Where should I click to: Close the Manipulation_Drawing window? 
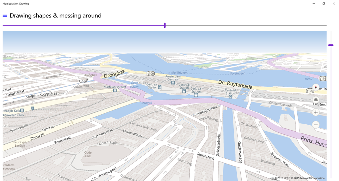coord(334,3)
